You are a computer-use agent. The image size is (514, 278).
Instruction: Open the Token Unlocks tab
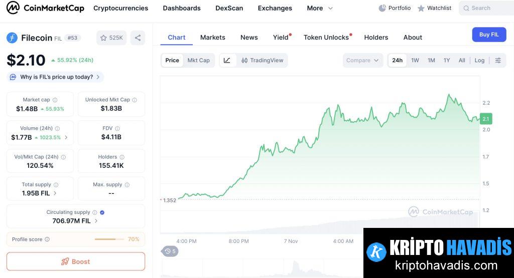click(326, 37)
